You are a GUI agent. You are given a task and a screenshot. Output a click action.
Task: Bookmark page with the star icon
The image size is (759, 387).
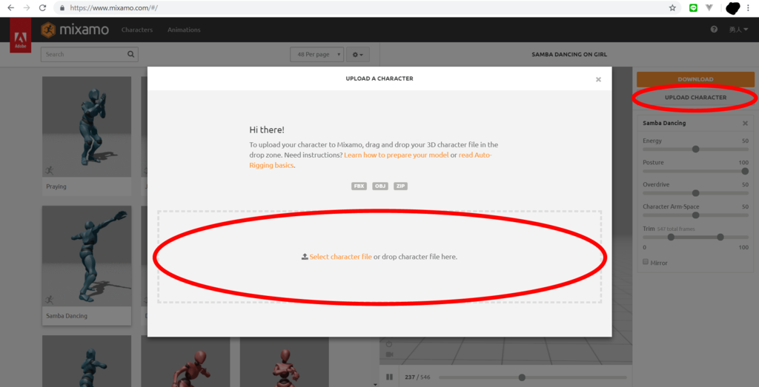click(x=672, y=7)
